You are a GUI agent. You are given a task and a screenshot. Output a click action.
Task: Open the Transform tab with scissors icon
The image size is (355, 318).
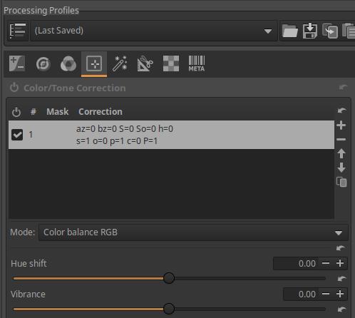tap(145, 63)
